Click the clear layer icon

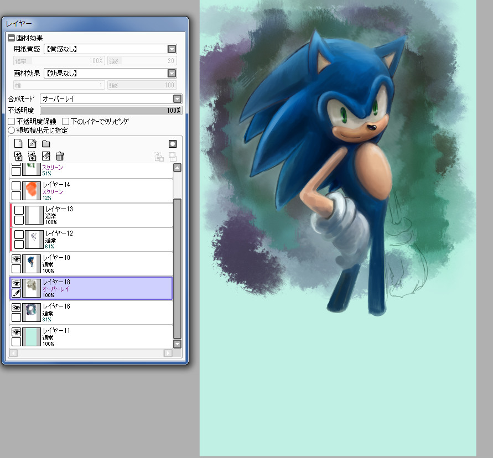46,156
